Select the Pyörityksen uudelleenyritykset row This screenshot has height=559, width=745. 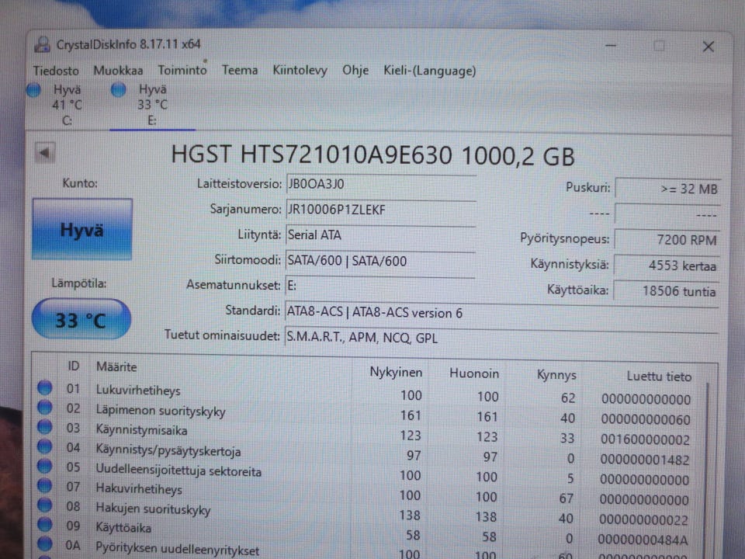pyautogui.click(x=366, y=551)
